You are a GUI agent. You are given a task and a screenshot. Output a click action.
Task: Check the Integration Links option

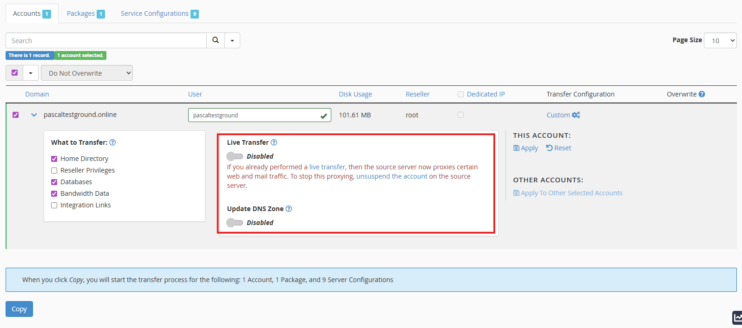(54, 205)
